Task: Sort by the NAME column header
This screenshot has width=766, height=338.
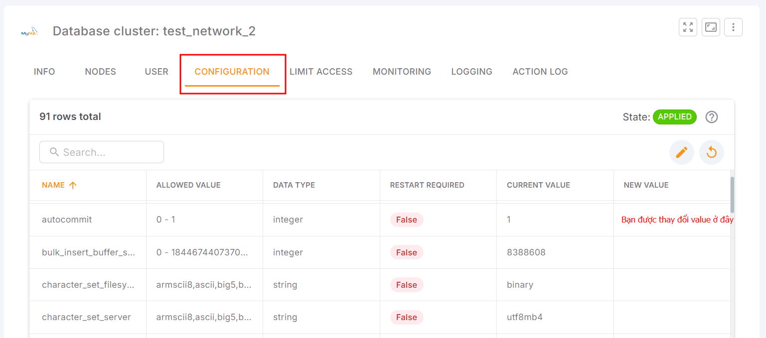Action: [53, 185]
